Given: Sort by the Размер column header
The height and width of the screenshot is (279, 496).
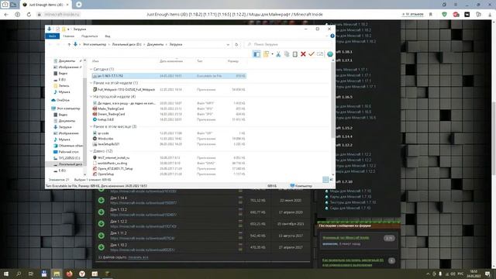Looking at the screenshot, I should pos(233,61).
